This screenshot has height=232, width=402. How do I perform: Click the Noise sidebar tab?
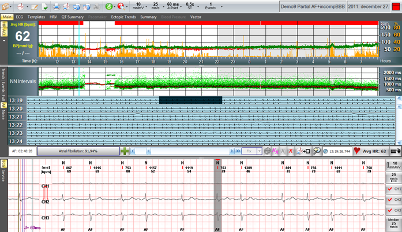click(3, 114)
